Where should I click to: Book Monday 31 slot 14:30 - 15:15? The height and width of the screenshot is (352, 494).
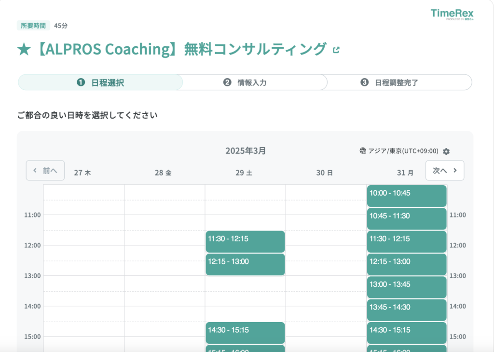(x=406, y=333)
